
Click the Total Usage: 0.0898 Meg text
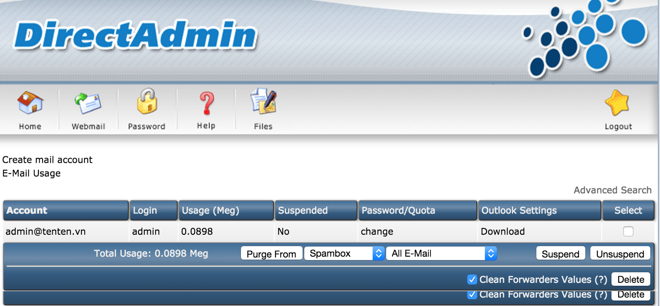(x=151, y=253)
